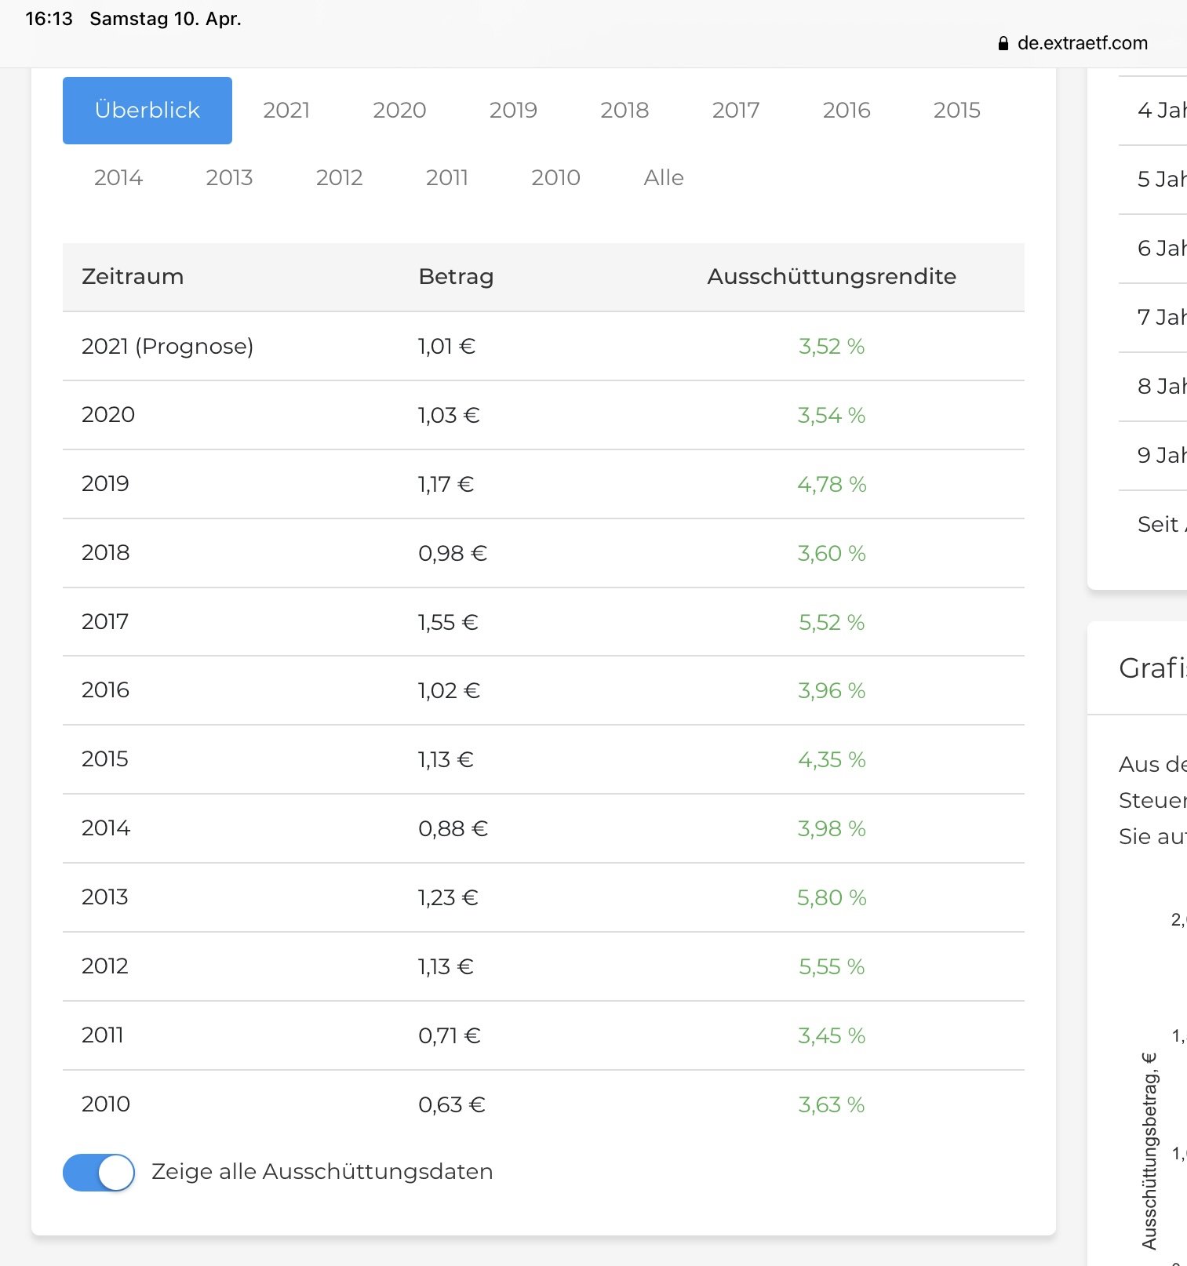Click the 5,80 % yield value
This screenshot has height=1266, width=1187.
click(x=832, y=897)
